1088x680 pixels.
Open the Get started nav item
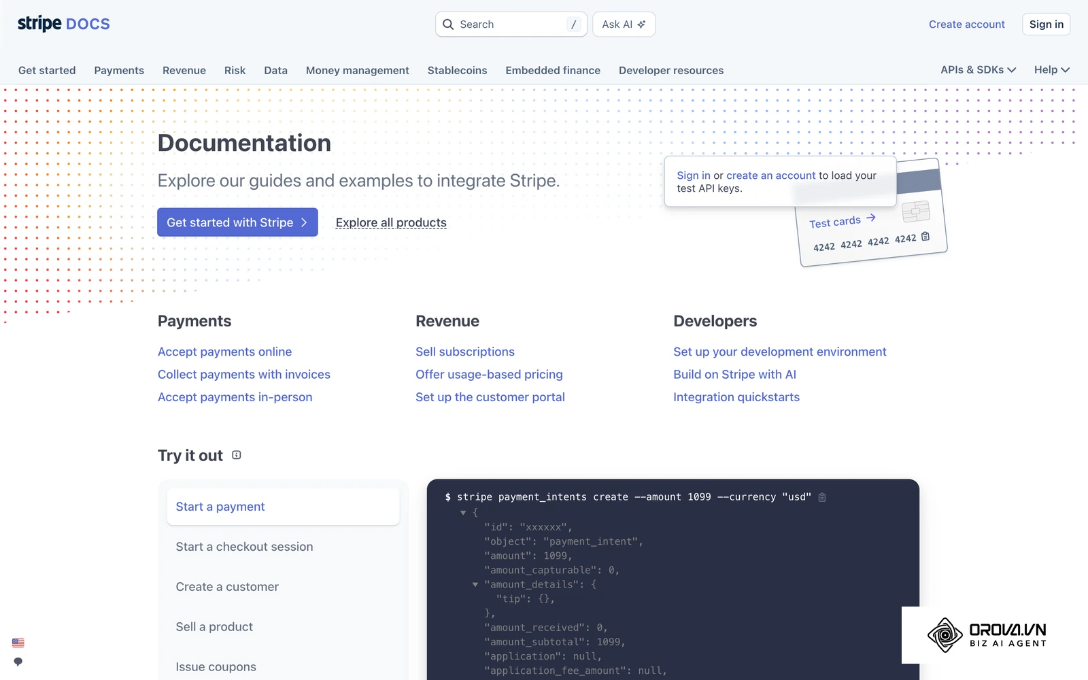click(47, 70)
